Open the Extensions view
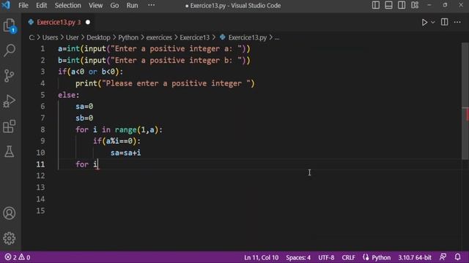The width and height of the screenshot is (469, 263). [x=10, y=126]
